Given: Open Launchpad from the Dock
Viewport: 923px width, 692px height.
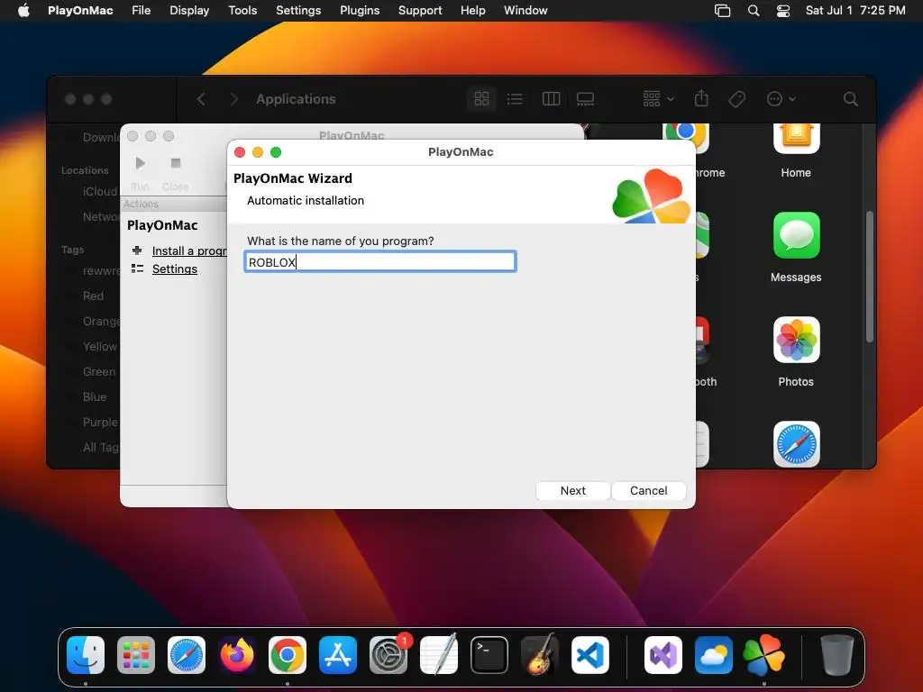Looking at the screenshot, I should point(136,655).
